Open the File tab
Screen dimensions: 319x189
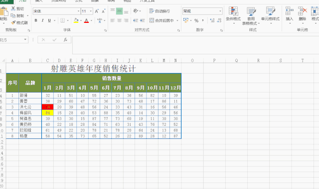tap(6, 1)
